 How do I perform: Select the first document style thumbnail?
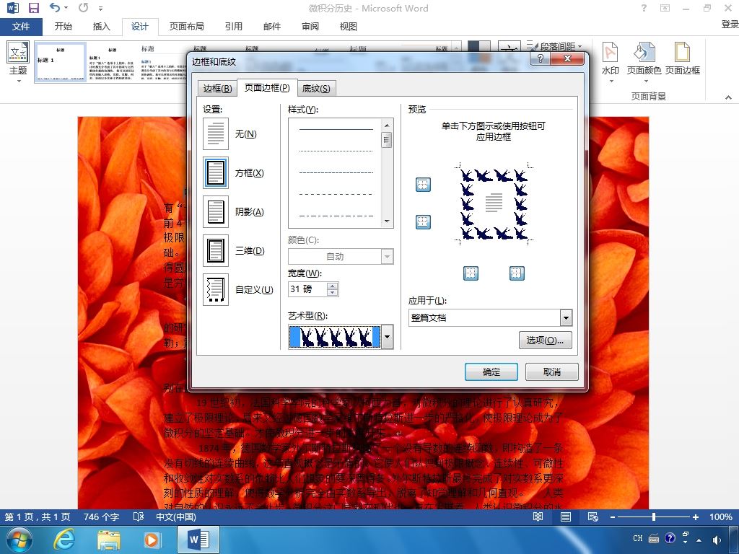[61, 62]
